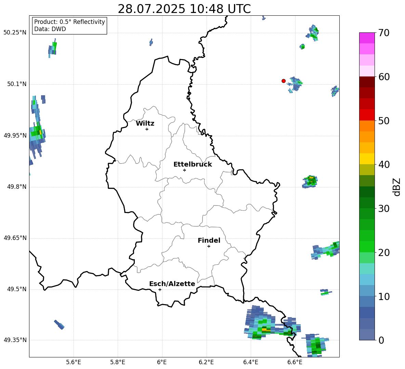The width and height of the screenshot is (405, 369).
Task: Click the Ettelbruck city label
Action: [x=193, y=165]
